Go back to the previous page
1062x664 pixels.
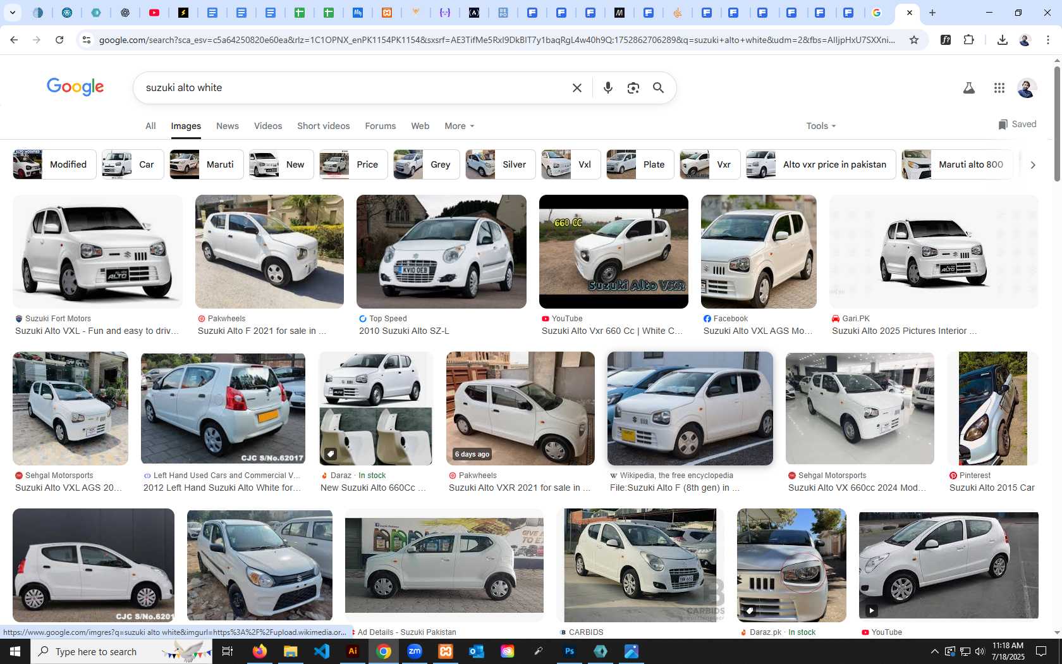click(14, 40)
